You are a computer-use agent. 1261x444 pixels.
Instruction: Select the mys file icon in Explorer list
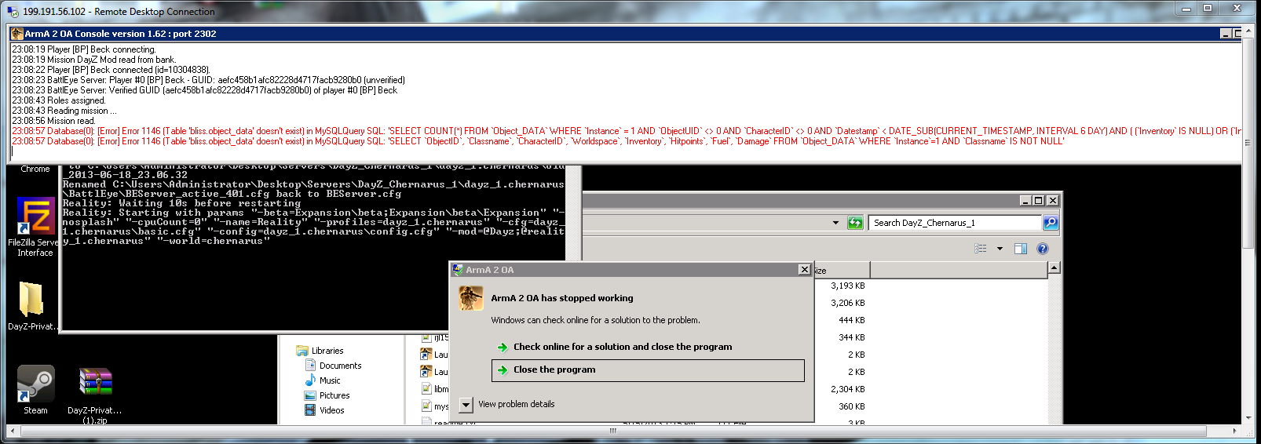click(x=426, y=406)
